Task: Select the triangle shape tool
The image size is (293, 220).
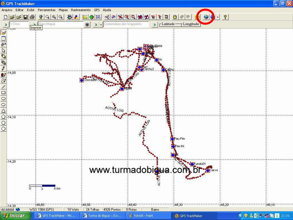Action: click(3, 111)
